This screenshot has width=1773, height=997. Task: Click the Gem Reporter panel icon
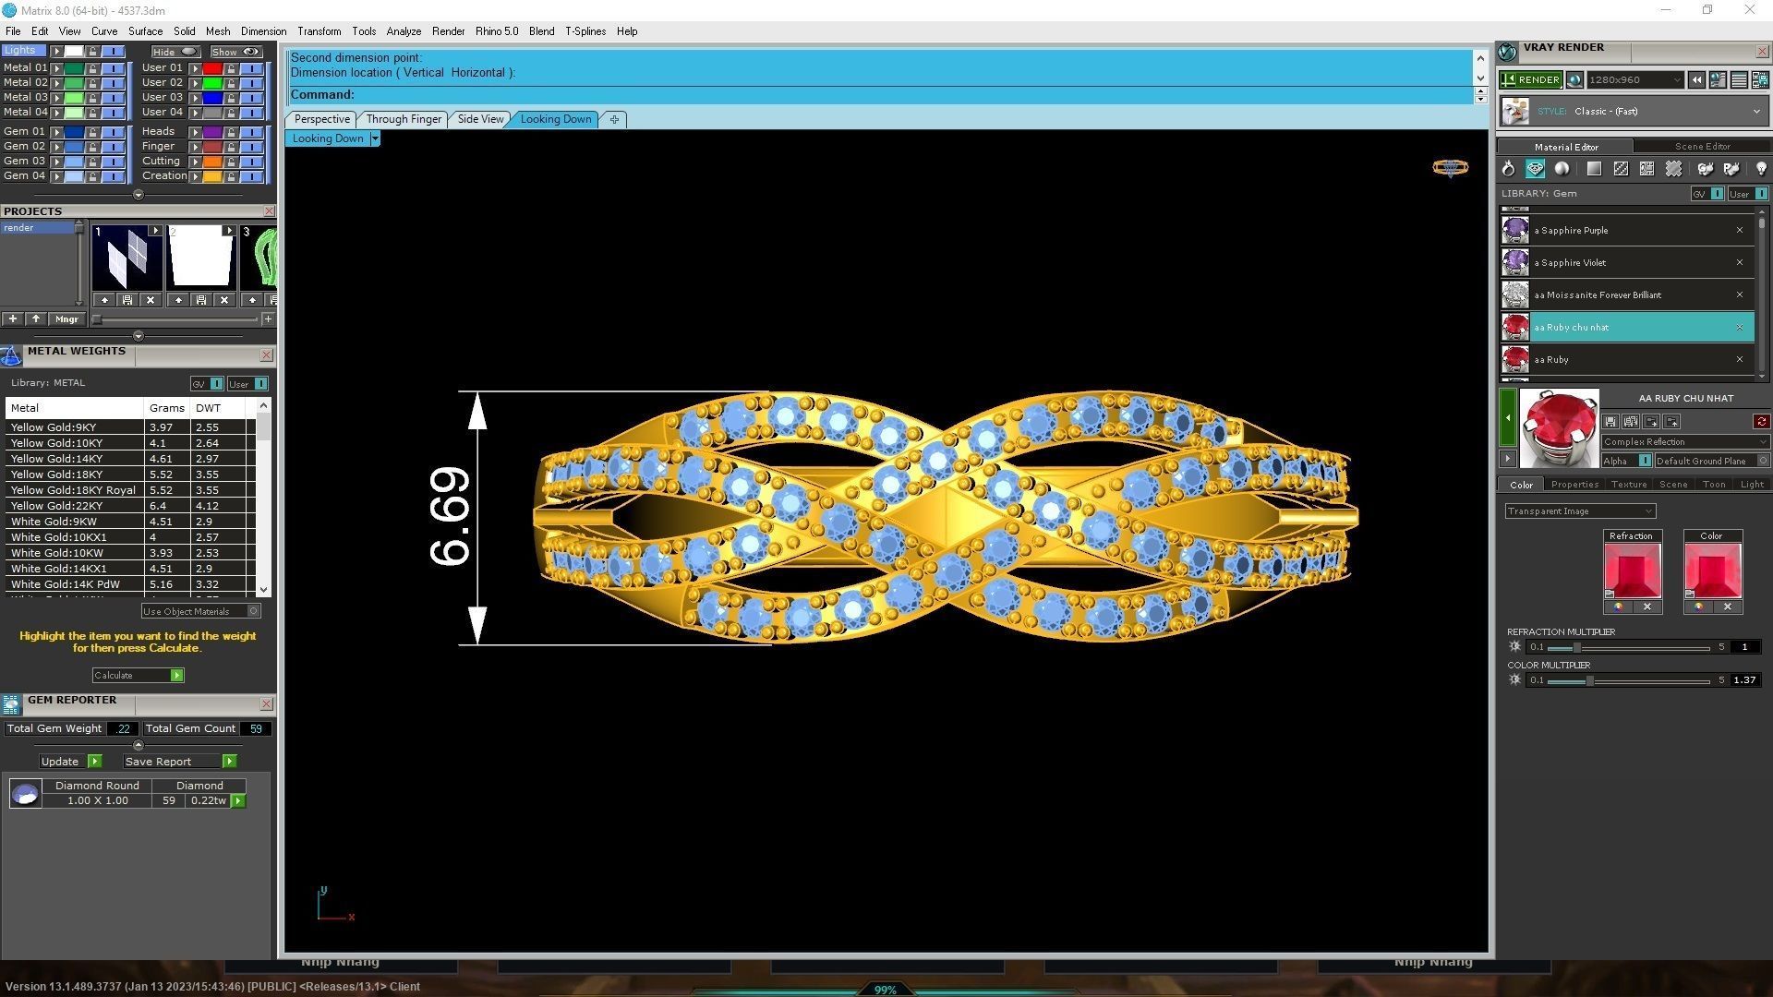pos(11,704)
